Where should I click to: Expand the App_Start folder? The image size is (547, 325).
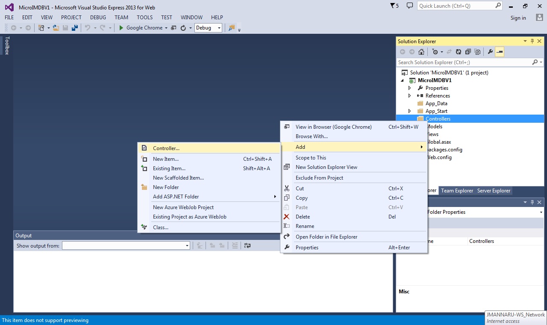click(409, 111)
